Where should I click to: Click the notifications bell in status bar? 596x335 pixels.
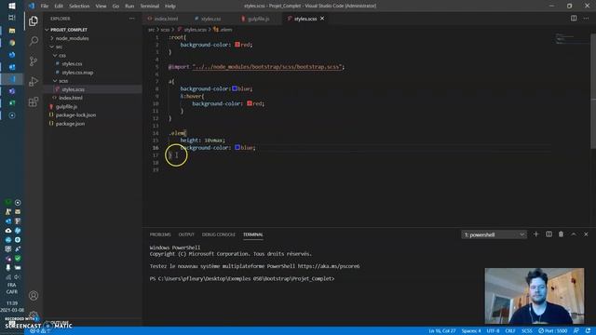click(588, 331)
